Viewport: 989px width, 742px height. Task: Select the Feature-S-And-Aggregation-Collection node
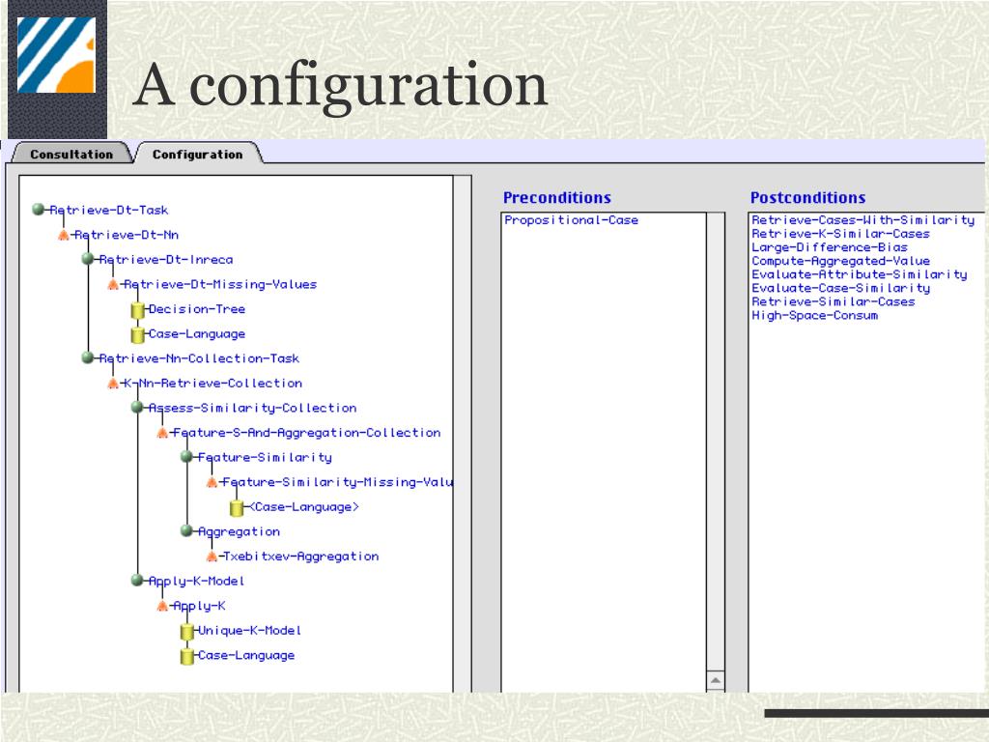coord(306,433)
